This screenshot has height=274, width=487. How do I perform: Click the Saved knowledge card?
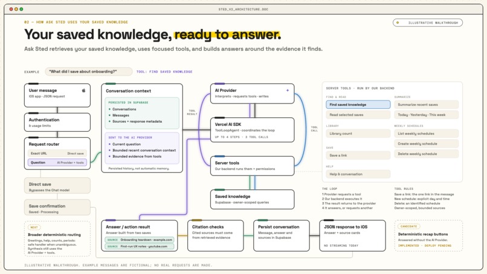(x=252, y=199)
